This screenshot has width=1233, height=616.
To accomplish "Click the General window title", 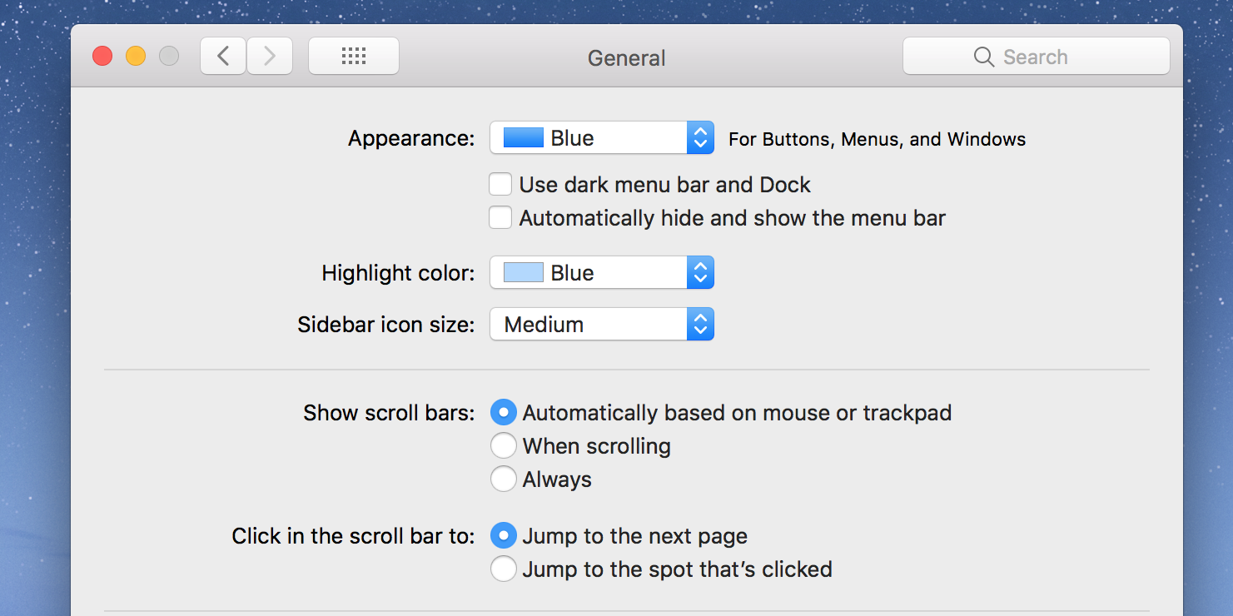I will 626,58.
